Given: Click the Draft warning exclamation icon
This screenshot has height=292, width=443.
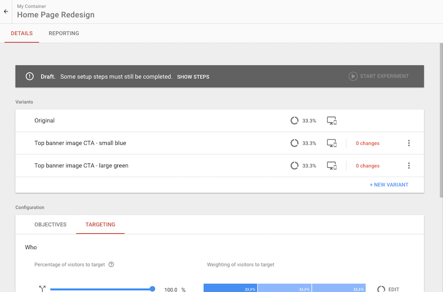Looking at the screenshot, I should pos(30,76).
